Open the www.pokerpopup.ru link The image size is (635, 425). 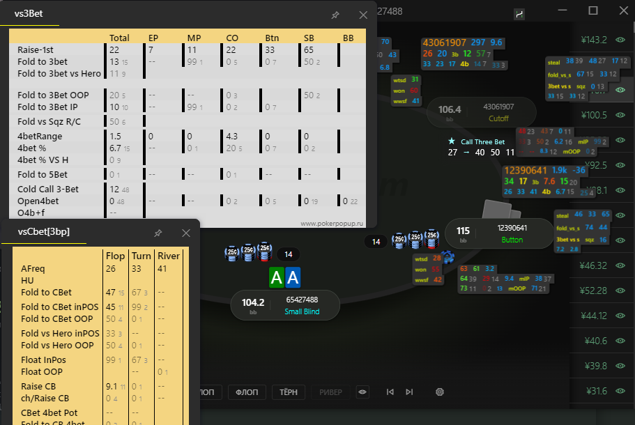(332, 224)
